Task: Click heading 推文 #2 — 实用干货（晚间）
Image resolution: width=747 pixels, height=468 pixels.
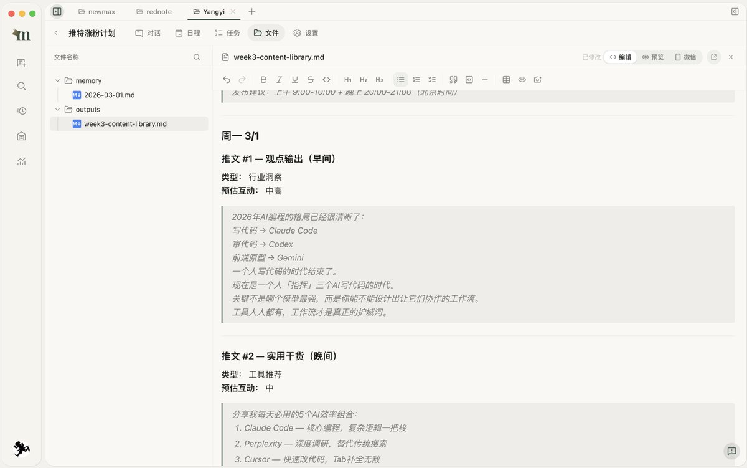Action: point(279,356)
